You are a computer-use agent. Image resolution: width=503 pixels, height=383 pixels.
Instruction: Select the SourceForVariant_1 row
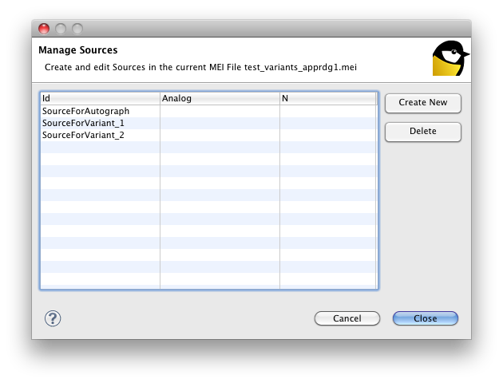tap(83, 124)
